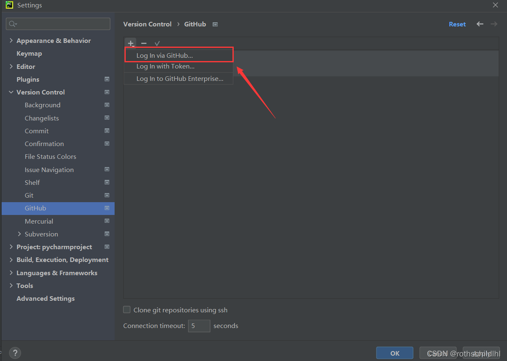Click the set default account checkmark icon
The height and width of the screenshot is (361, 507).
point(157,43)
